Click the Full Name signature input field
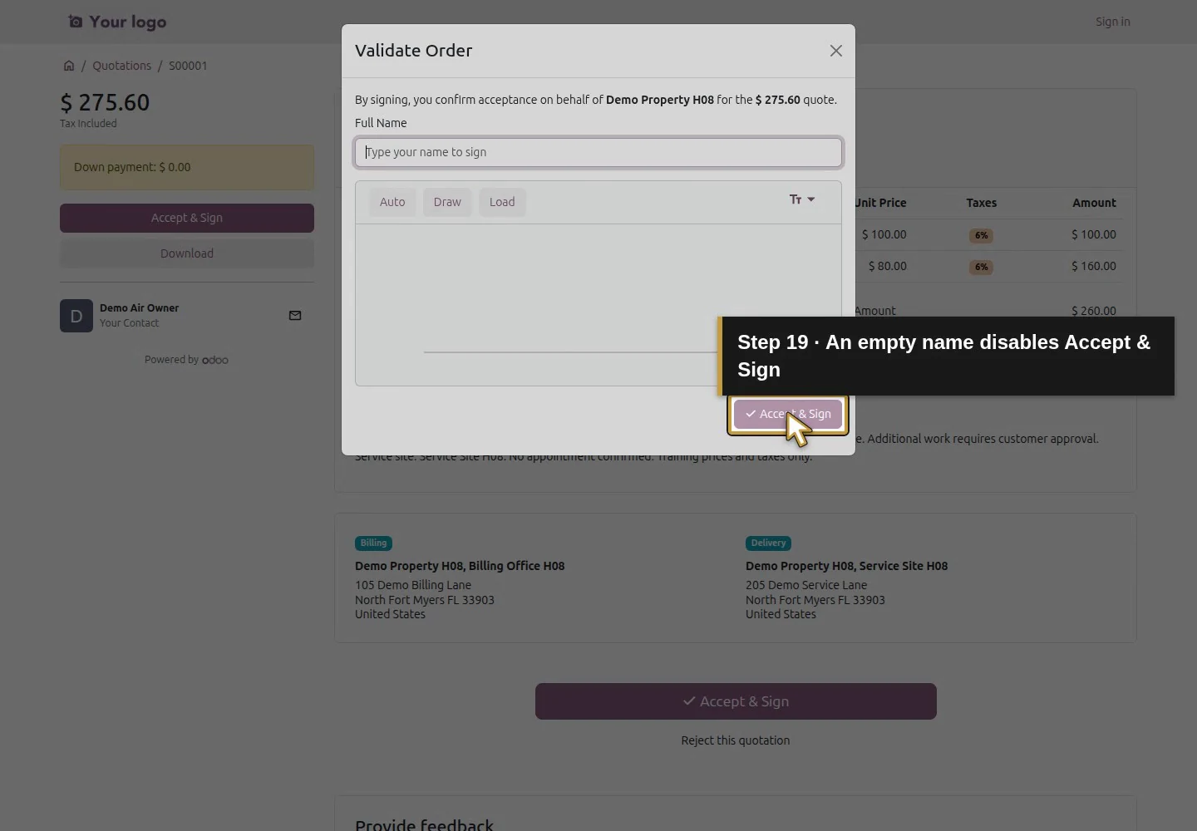1197x831 pixels. click(x=598, y=152)
